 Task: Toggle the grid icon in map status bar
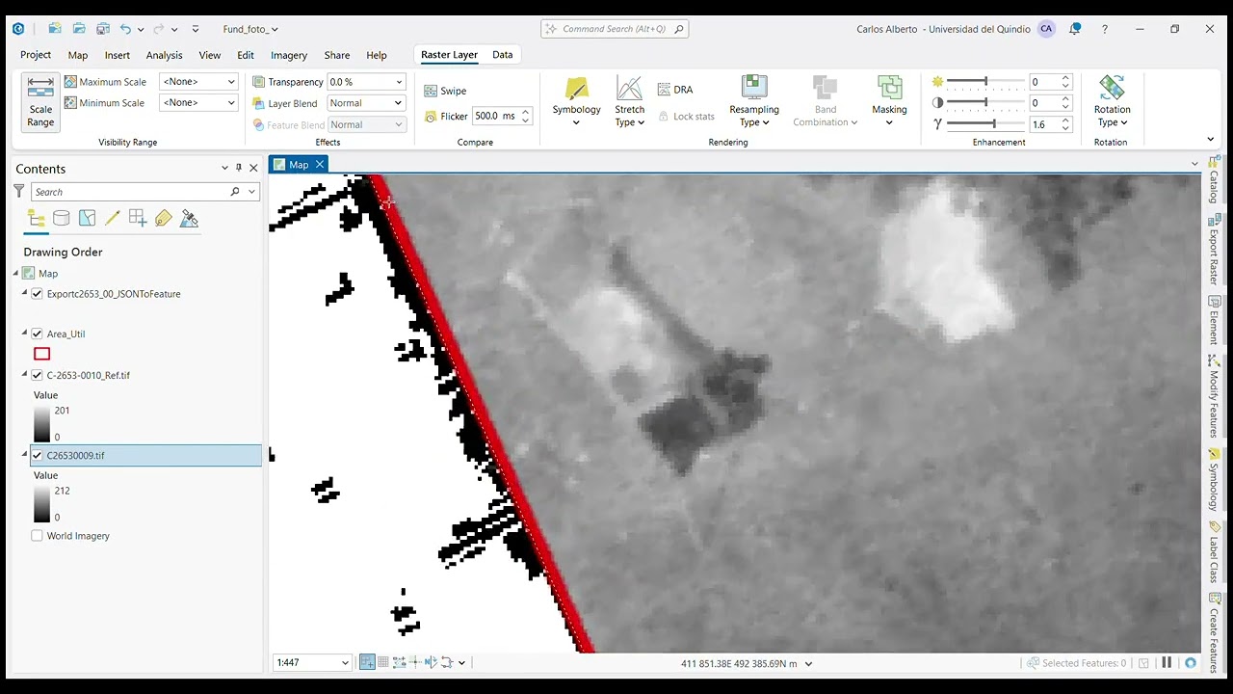coord(383,662)
